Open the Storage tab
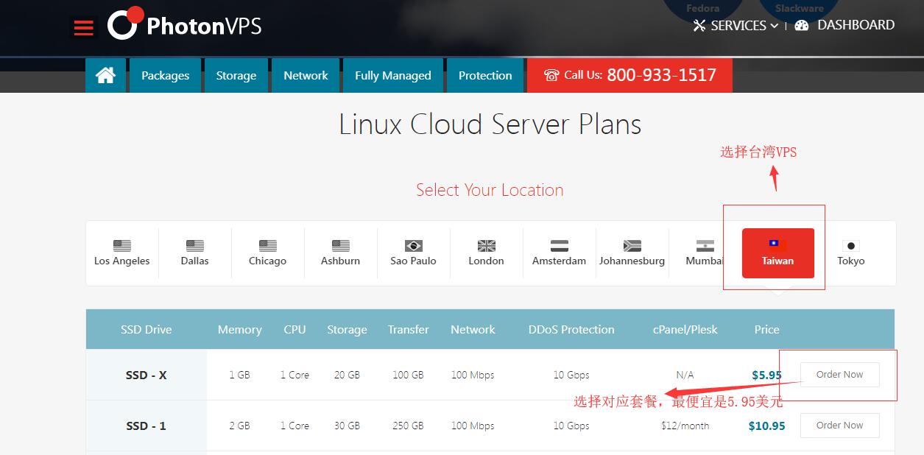Viewport: 924px width, 455px height. click(x=236, y=75)
